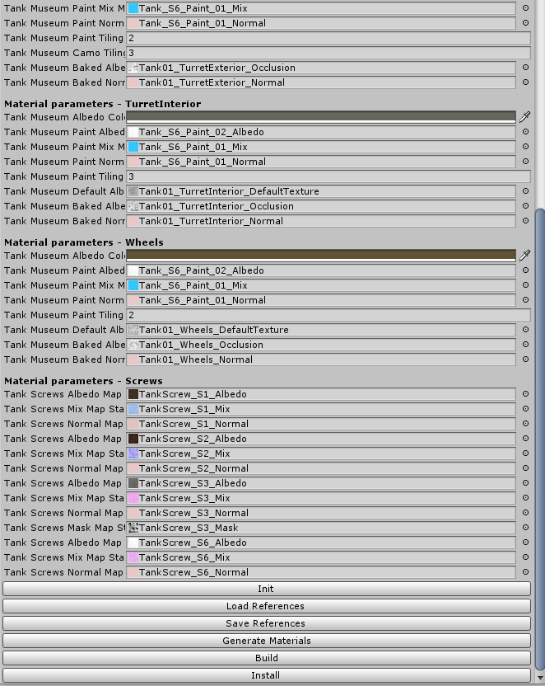The height and width of the screenshot is (686, 545).
Task: Open object picker for TankScrew_S6_Mix
Action: point(525,557)
